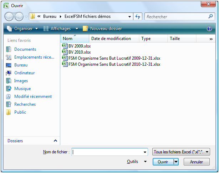The width and height of the screenshot is (219, 173).
Task: Sort files by Date de modification column
Action: click(x=111, y=39)
